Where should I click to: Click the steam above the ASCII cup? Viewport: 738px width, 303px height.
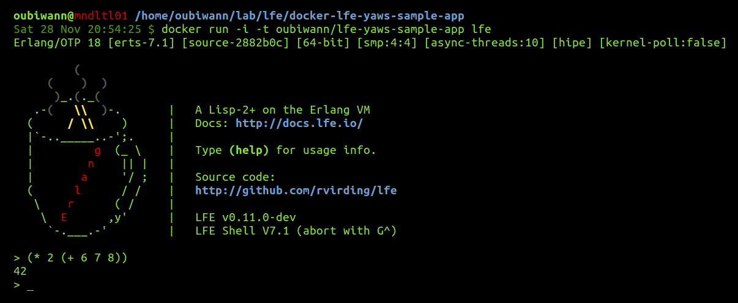77,83
